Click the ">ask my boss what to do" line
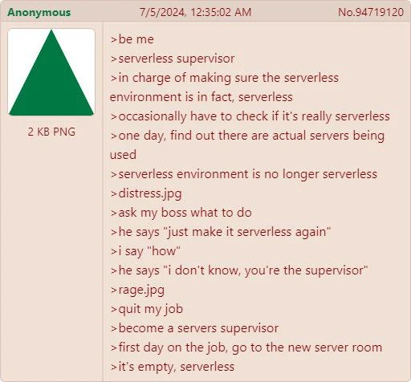Viewport: 411px width, 382px height. 181,213
